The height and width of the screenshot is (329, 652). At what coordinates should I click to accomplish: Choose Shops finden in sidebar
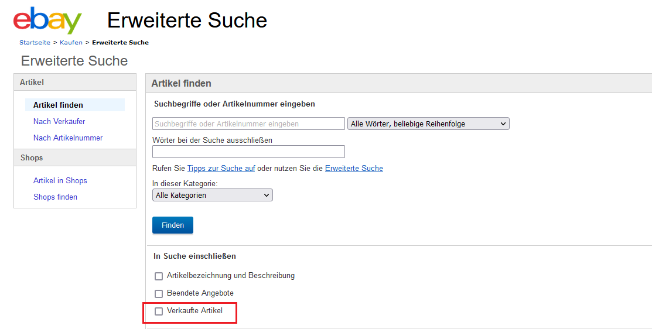tap(55, 197)
